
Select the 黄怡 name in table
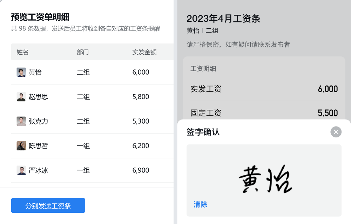(x=35, y=72)
